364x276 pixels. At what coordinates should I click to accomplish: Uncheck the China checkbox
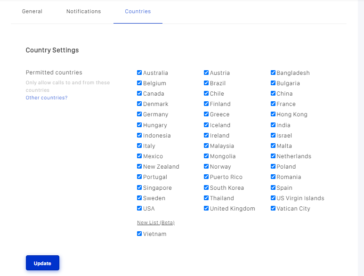tap(273, 93)
